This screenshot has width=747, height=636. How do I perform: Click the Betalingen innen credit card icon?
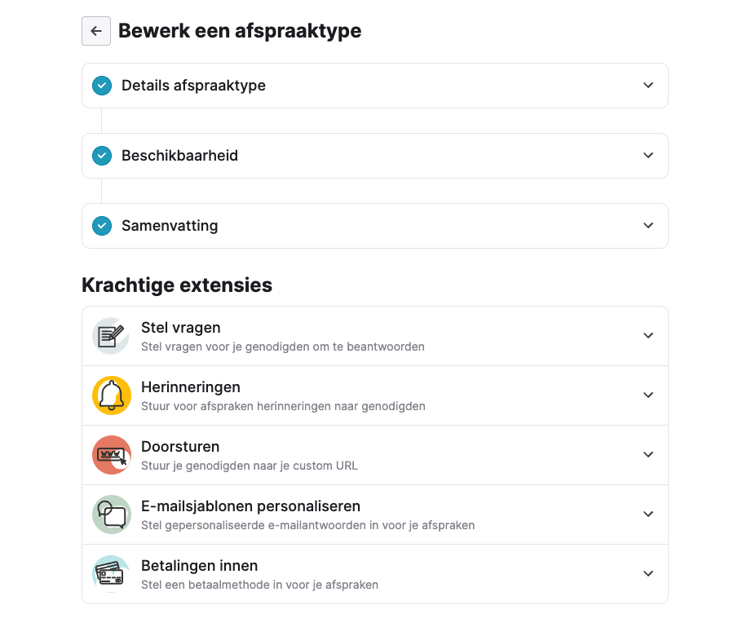point(111,574)
